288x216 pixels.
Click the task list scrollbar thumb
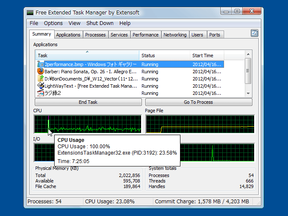pos(248,71)
